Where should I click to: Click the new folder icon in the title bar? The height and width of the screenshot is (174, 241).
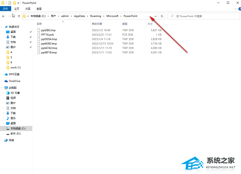pos(14,3)
